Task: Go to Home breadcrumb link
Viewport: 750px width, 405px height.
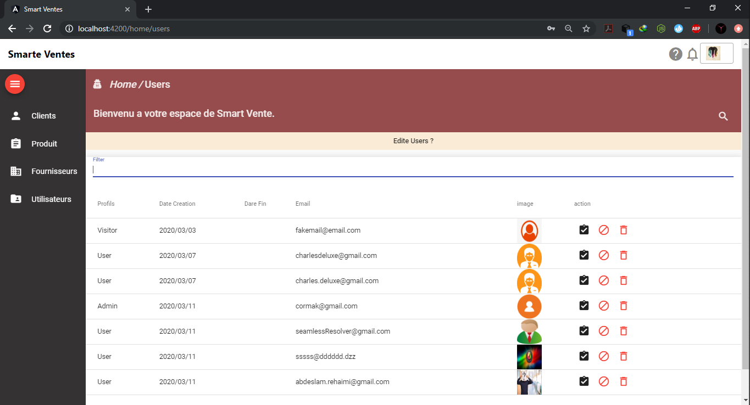Action: [x=123, y=85]
